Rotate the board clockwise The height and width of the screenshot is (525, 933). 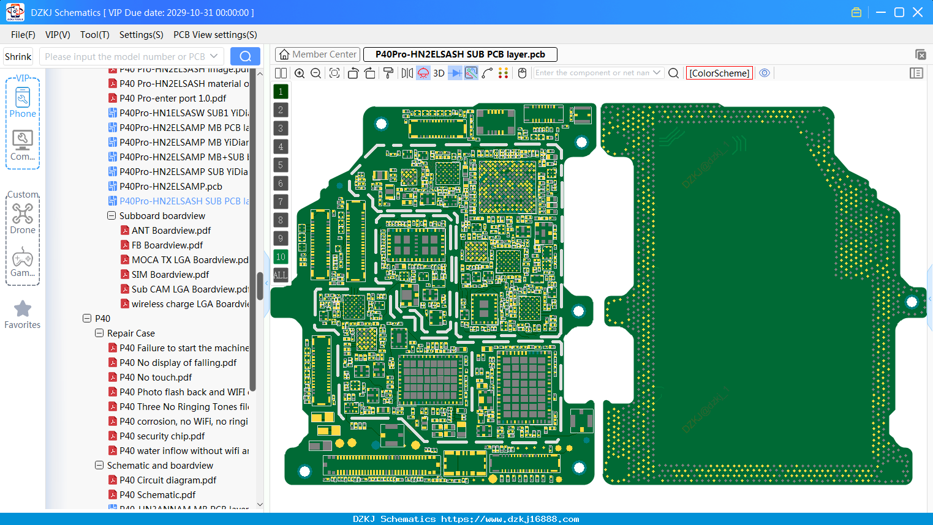point(369,73)
